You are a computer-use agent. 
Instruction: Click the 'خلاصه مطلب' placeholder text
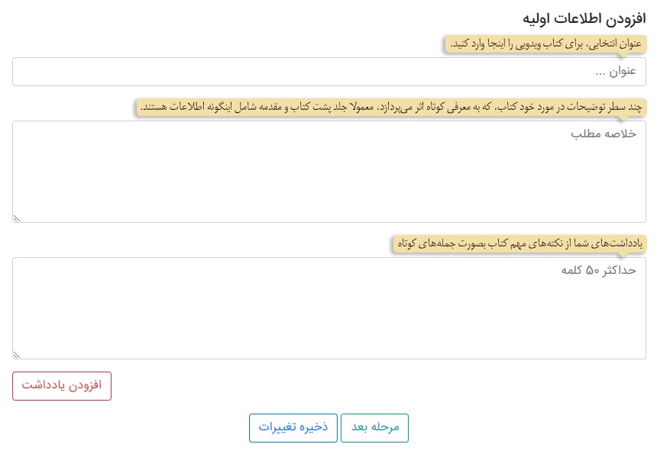click(604, 134)
